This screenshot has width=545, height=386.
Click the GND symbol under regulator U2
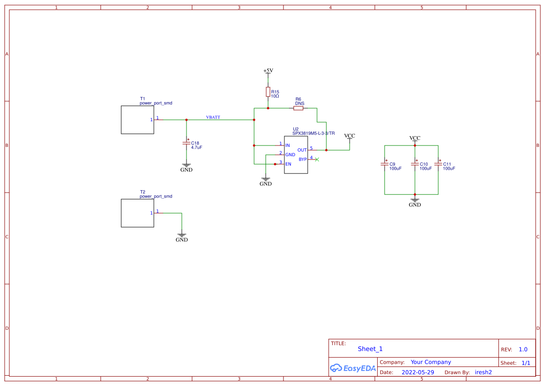[x=265, y=180]
